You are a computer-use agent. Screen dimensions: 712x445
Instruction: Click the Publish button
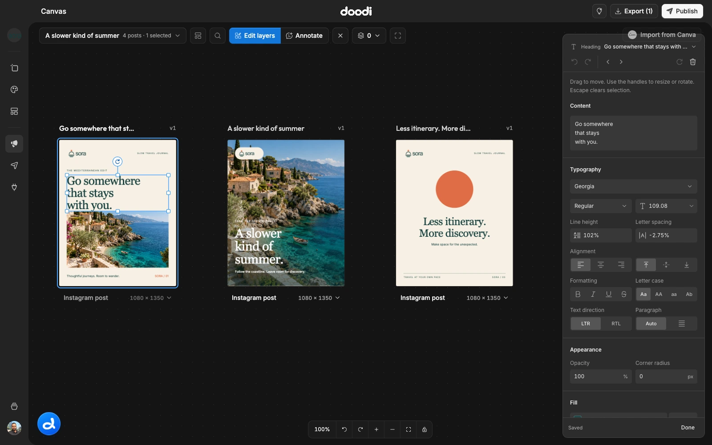(x=682, y=11)
